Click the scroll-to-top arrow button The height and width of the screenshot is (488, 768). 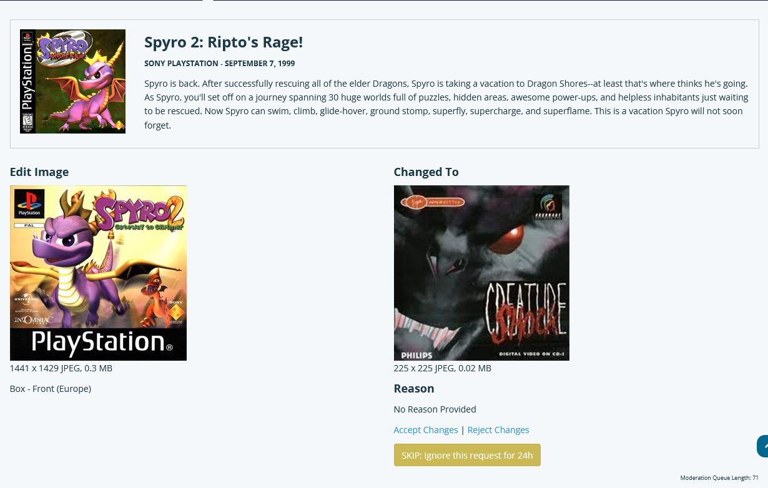point(762,446)
